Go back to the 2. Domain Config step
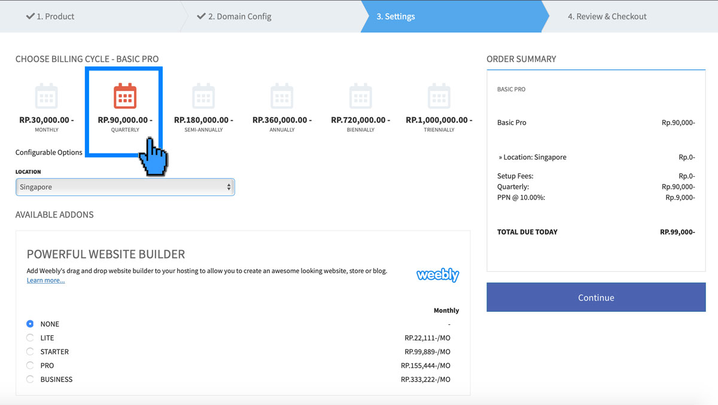The height and width of the screenshot is (405, 718). (x=239, y=16)
